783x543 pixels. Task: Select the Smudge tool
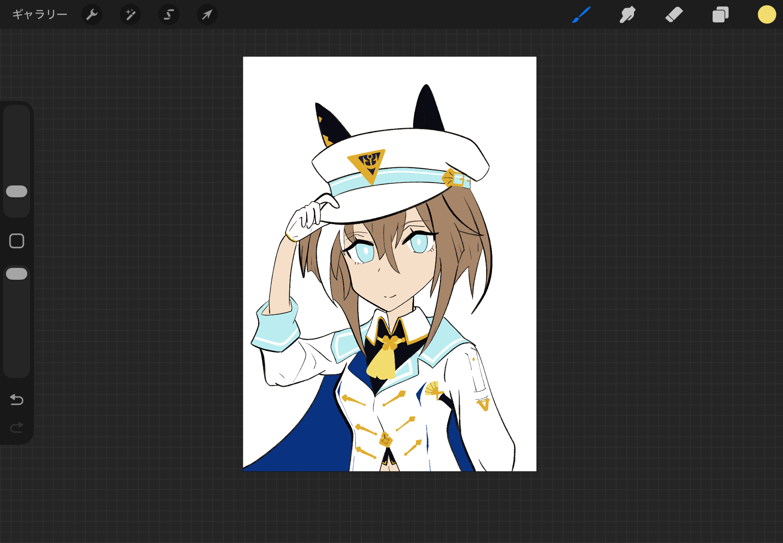(x=627, y=14)
